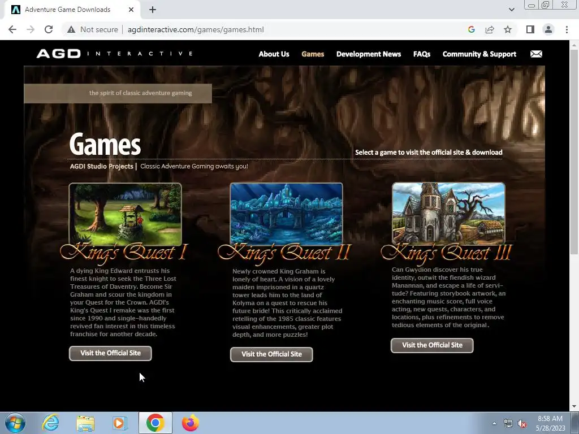The height and width of the screenshot is (434, 579).
Task: Click the King's Quest III thumbnail
Action: pos(448,213)
